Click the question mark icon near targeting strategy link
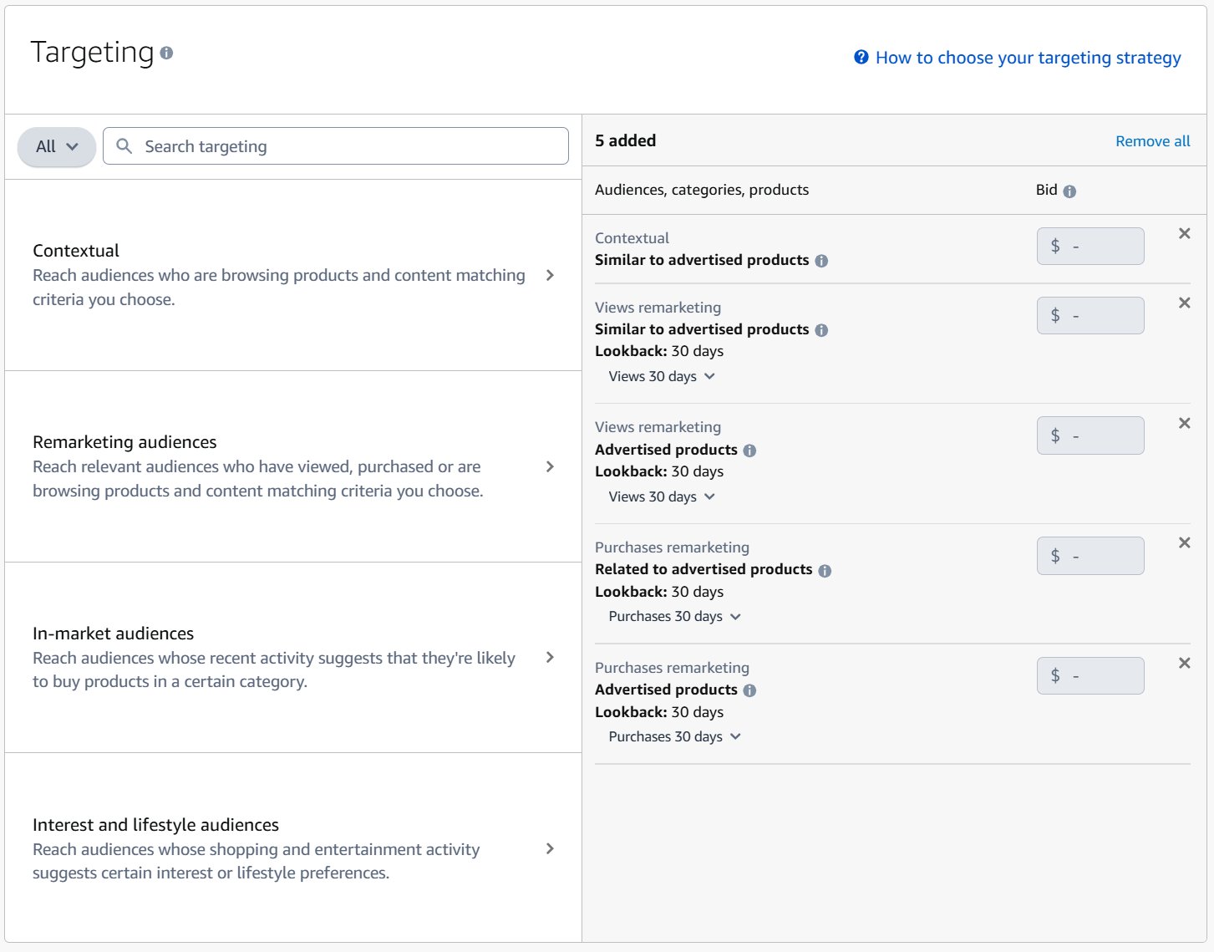This screenshot has width=1214, height=952. pos(860,57)
